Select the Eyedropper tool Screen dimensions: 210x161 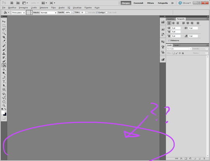(x=4, y=41)
